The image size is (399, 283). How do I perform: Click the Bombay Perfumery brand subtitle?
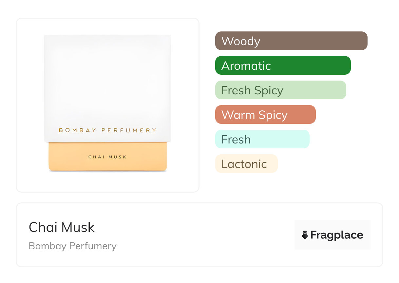coord(72,246)
